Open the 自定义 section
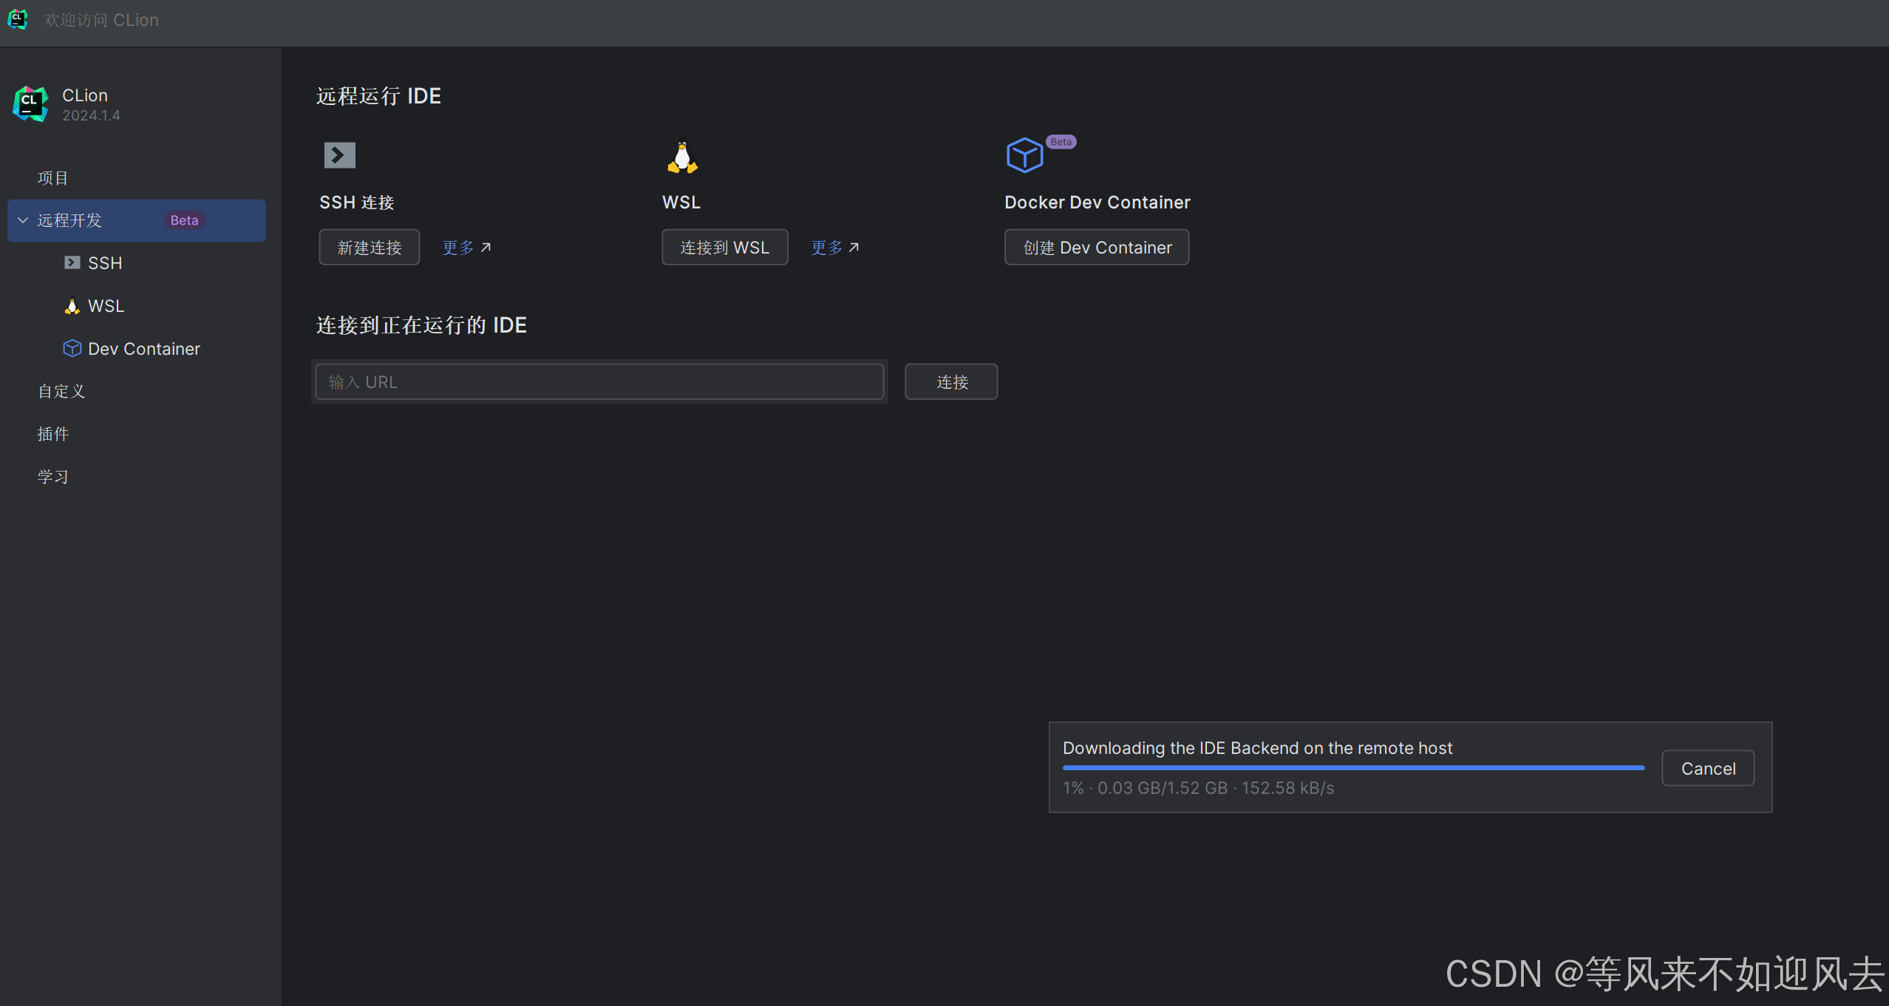The width and height of the screenshot is (1889, 1006). pyautogui.click(x=61, y=391)
